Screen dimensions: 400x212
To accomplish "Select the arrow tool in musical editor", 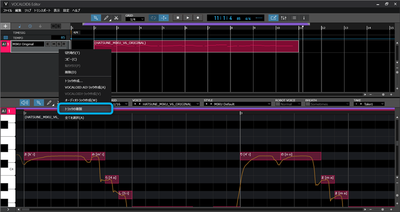I will pyautogui.click(x=39, y=103).
